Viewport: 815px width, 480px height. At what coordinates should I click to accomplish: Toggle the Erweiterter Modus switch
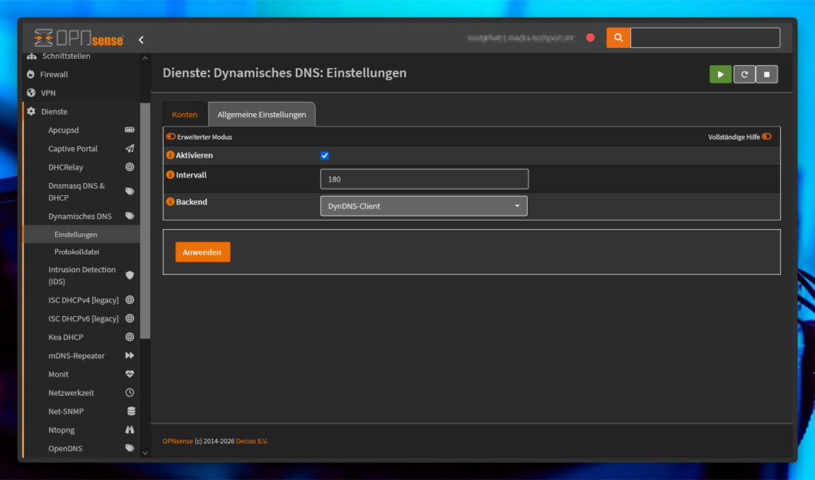point(171,137)
